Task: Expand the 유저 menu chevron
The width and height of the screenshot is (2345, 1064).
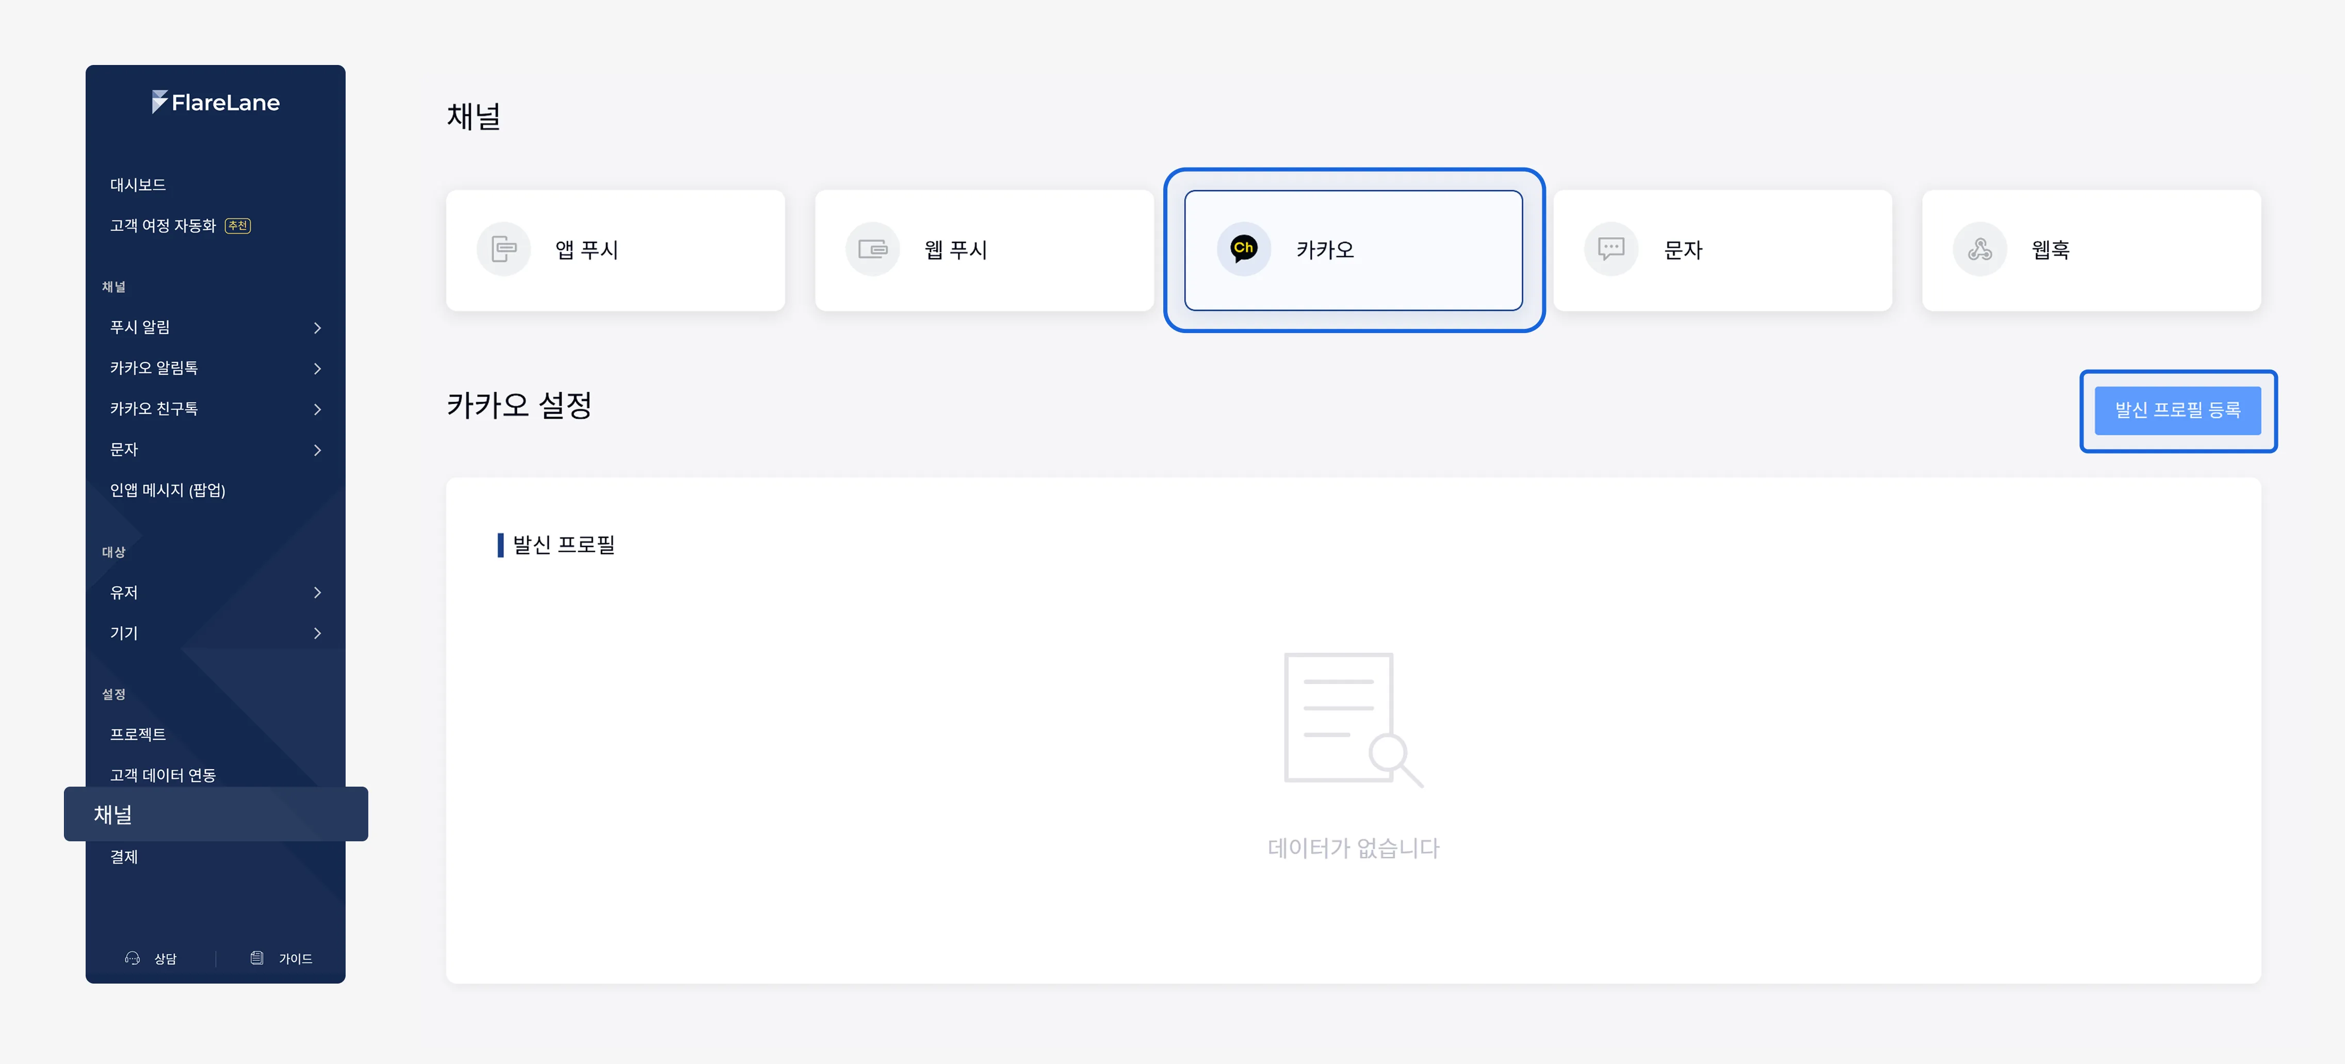Action: pos(317,593)
